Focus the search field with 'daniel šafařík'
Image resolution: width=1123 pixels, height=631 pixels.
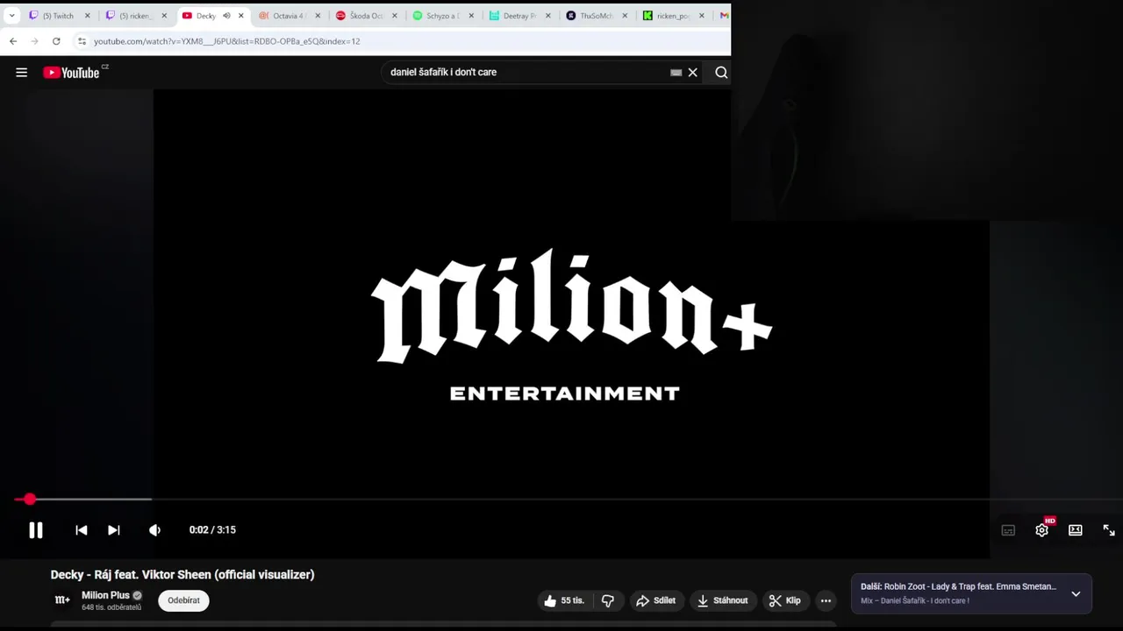click(x=526, y=73)
